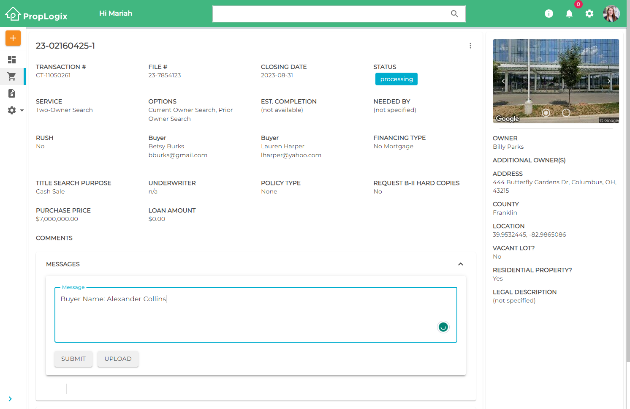Open the orders cart icon in sidebar
630x409 pixels.
12,76
